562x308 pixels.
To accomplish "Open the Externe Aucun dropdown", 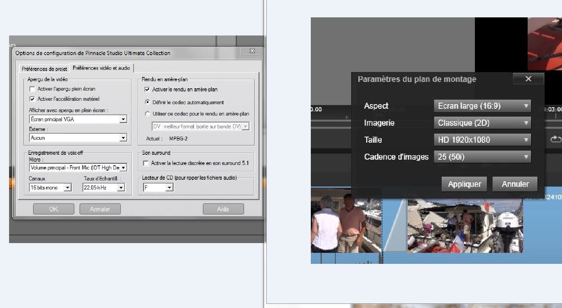I will click(78, 138).
